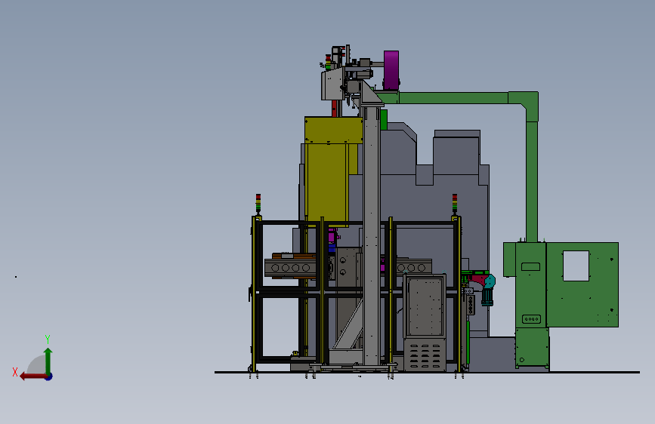Image resolution: width=655 pixels, height=424 pixels.
Task: Click the red X axis arrow of the triad
Action: coord(33,376)
